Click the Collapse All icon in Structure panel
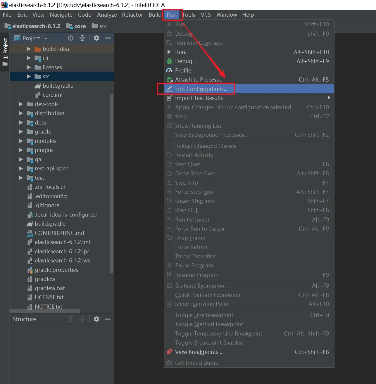 coord(82,319)
